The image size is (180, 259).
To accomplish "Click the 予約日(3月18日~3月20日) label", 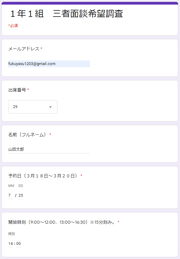I will click(x=43, y=176).
